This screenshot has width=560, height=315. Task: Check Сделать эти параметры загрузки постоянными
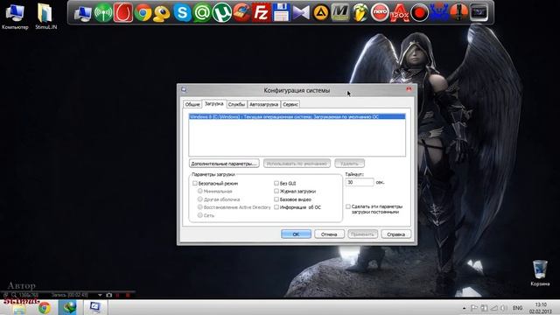348,206
